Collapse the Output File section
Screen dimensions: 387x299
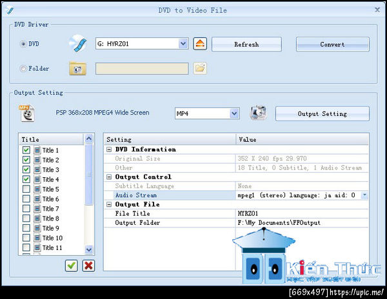tap(109, 204)
